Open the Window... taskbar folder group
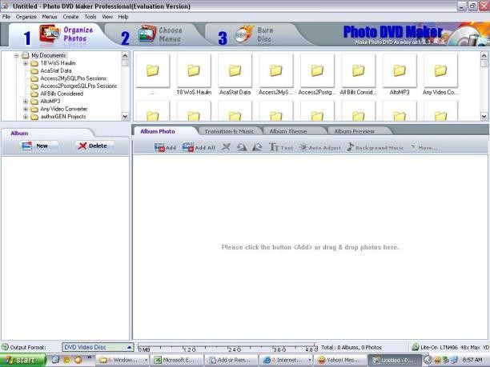 point(122,360)
